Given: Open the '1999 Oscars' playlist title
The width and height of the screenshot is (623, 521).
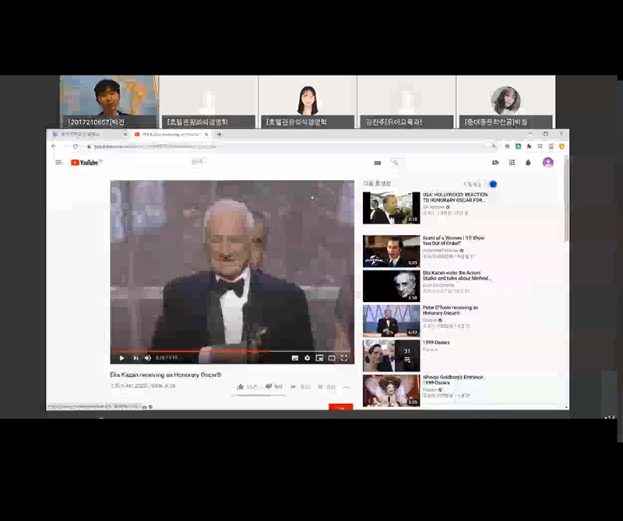Looking at the screenshot, I should point(436,343).
